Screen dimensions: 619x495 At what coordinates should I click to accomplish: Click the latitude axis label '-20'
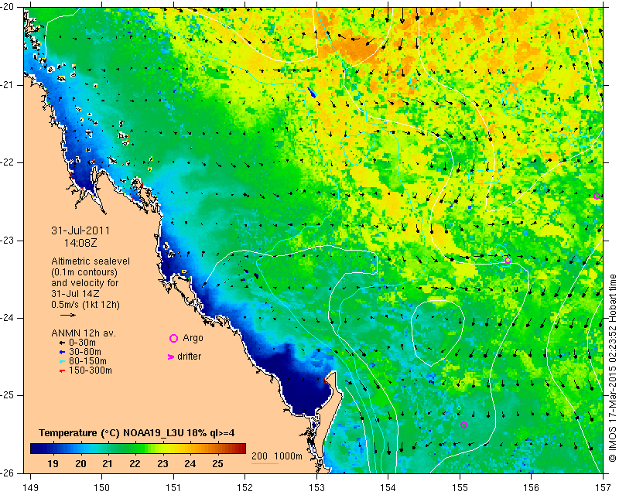tap(8, 8)
